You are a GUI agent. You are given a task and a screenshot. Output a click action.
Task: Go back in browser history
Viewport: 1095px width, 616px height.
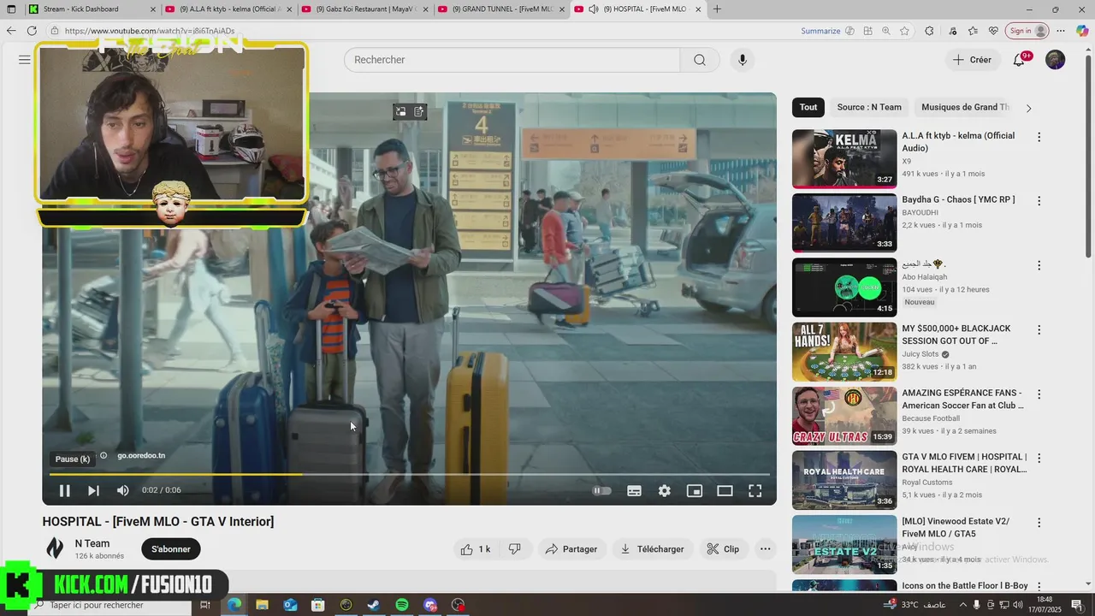click(x=11, y=31)
